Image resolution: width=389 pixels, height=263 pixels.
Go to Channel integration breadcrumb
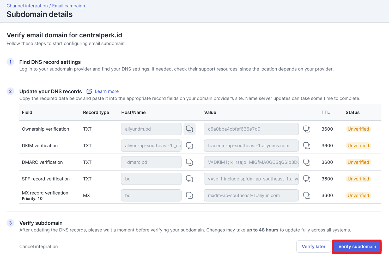[27, 6]
